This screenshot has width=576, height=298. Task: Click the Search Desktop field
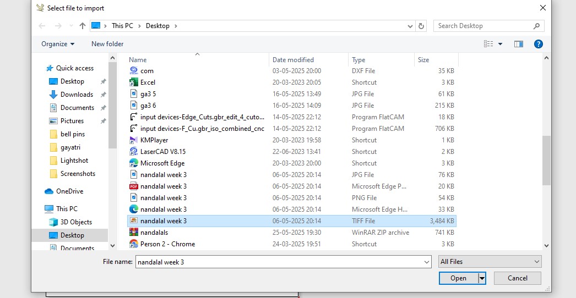pos(489,26)
